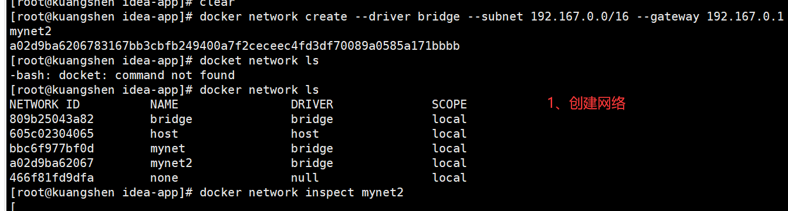Image resolution: width=788 pixels, height=211 pixels.
Task: Click network ID 466f81fd9dfa
Action: click(x=52, y=178)
